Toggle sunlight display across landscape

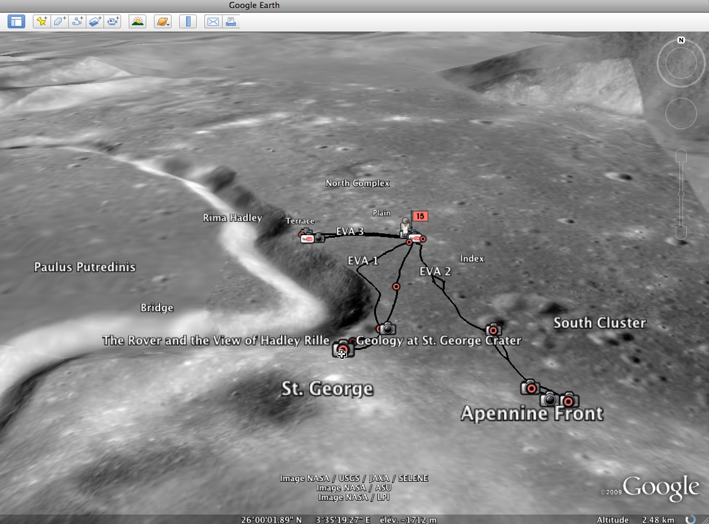click(137, 21)
